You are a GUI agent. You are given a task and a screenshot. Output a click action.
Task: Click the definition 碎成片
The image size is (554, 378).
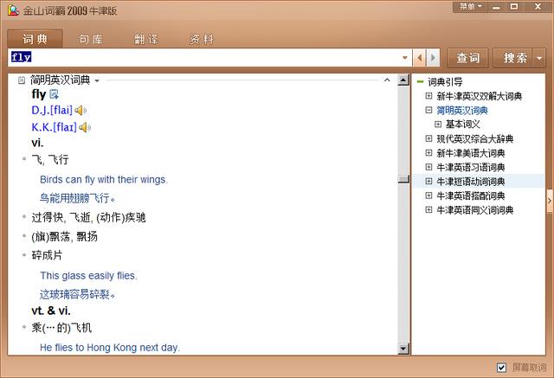[47, 255]
